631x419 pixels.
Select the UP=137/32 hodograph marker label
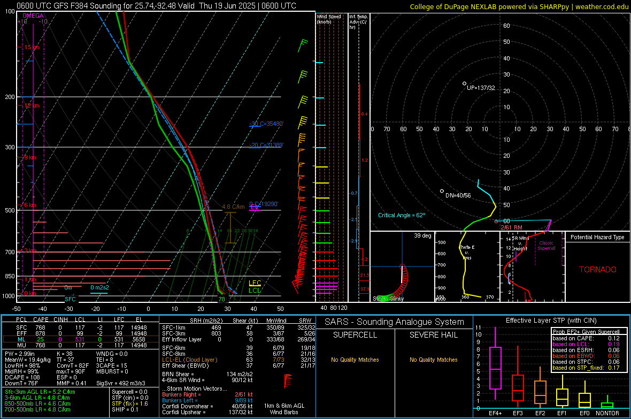pos(481,88)
